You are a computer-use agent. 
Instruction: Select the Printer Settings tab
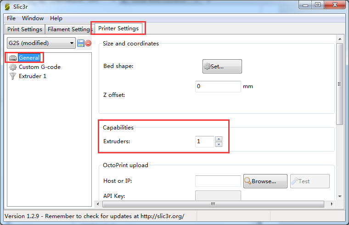118,28
